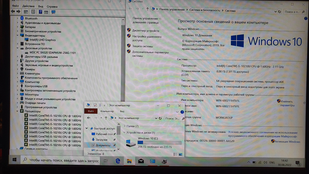Click Forward arrow in Device Manager toolbar
This screenshot has height=174, width=309.
pos(18,12)
